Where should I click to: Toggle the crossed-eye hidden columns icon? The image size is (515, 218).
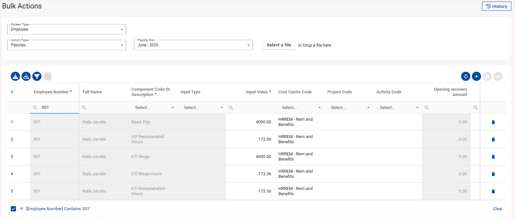48,76
